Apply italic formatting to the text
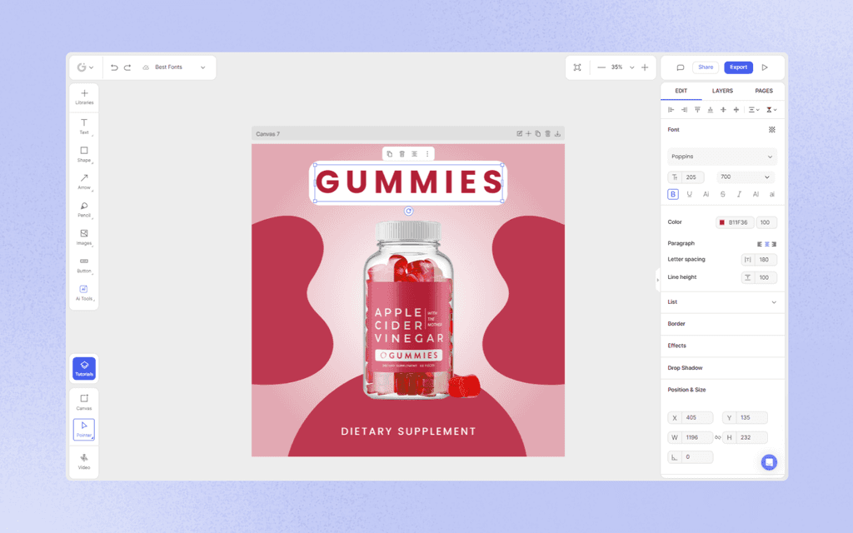This screenshot has height=533, width=853. point(738,193)
